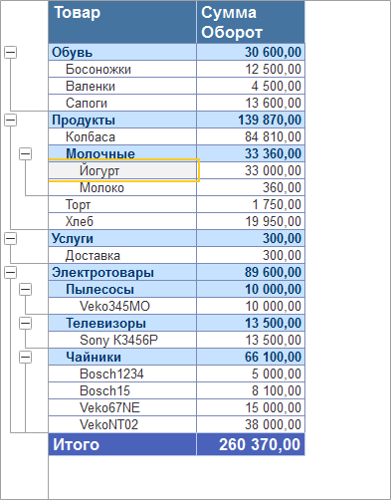Select the Обувь group cell
Viewport: 391px width, 500px height.
(122, 52)
